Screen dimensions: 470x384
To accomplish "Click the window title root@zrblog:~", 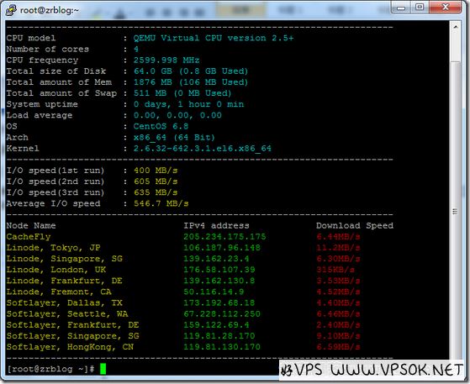I will click(50, 10).
